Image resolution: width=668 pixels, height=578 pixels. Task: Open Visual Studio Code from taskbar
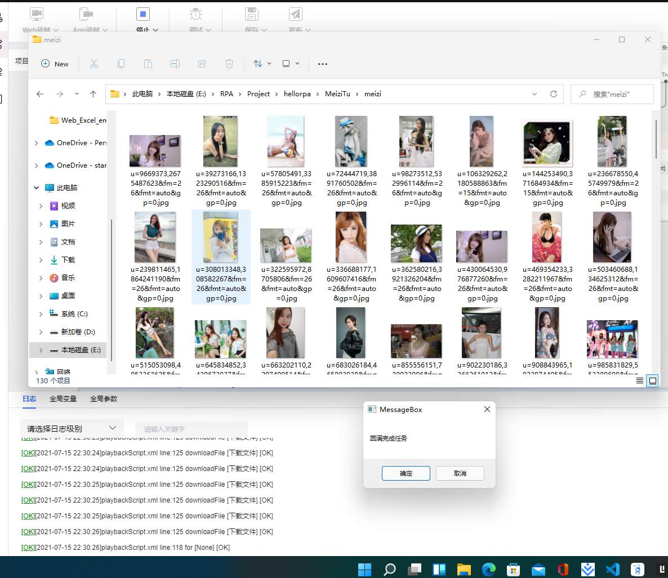(x=613, y=569)
